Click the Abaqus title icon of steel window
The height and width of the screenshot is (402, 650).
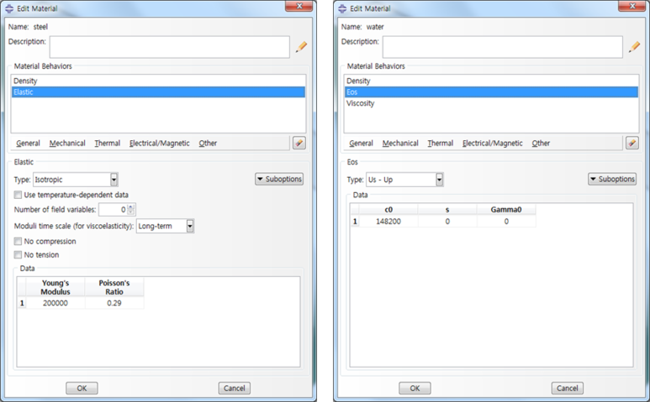click(x=9, y=8)
